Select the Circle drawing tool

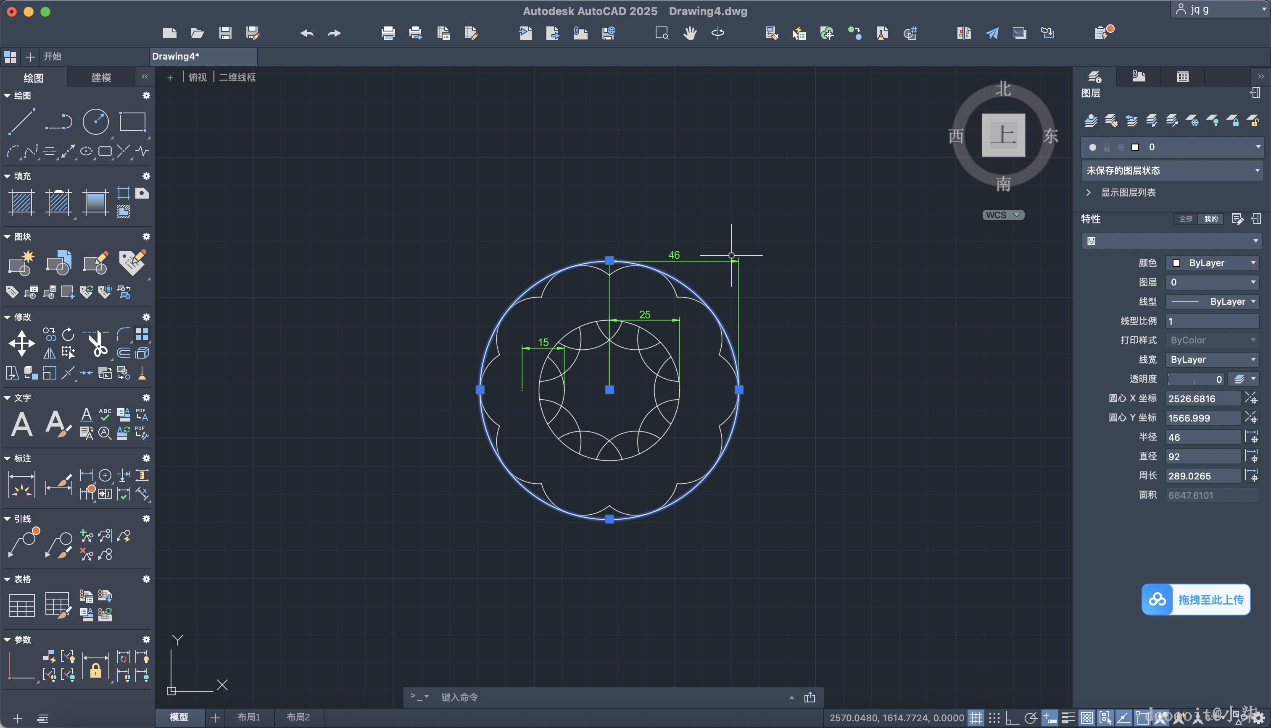[x=95, y=121]
